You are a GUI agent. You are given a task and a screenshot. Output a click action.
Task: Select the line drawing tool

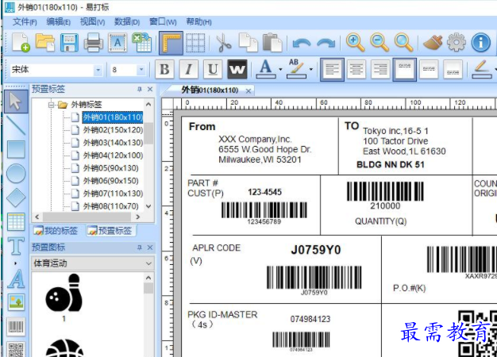point(16,125)
